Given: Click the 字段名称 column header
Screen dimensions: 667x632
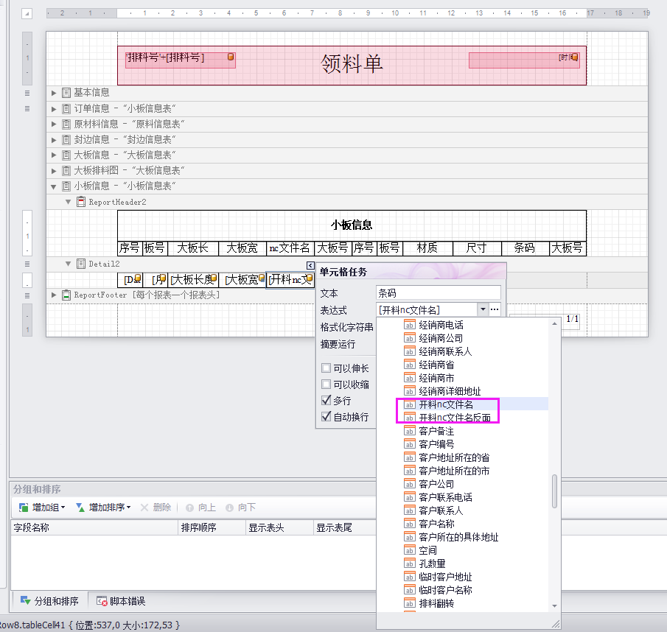Looking at the screenshot, I should click(94, 527).
